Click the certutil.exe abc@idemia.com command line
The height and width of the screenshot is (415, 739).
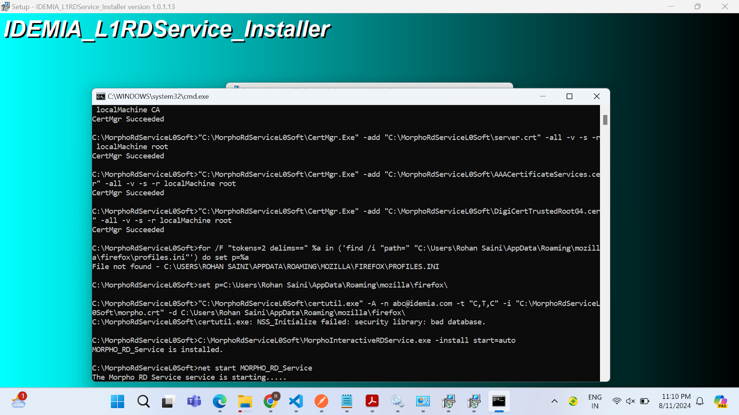(346, 308)
